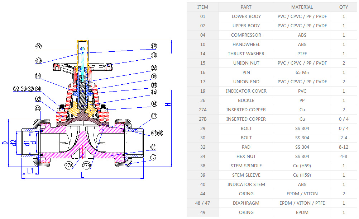359x219 pixels.
Task: Select callout balloon 27A below the valve
Action: tap(70, 166)
